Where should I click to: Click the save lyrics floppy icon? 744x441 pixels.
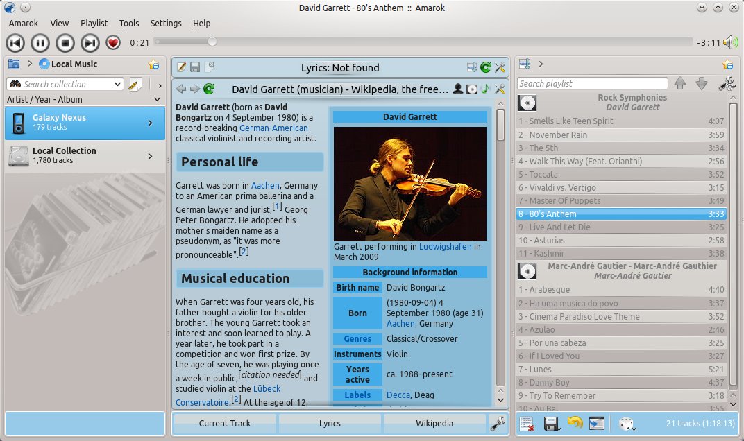(195, 67)
